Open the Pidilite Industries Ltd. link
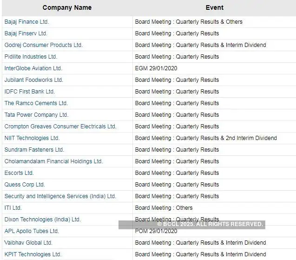Screen dimensions: 296x260 31,57
